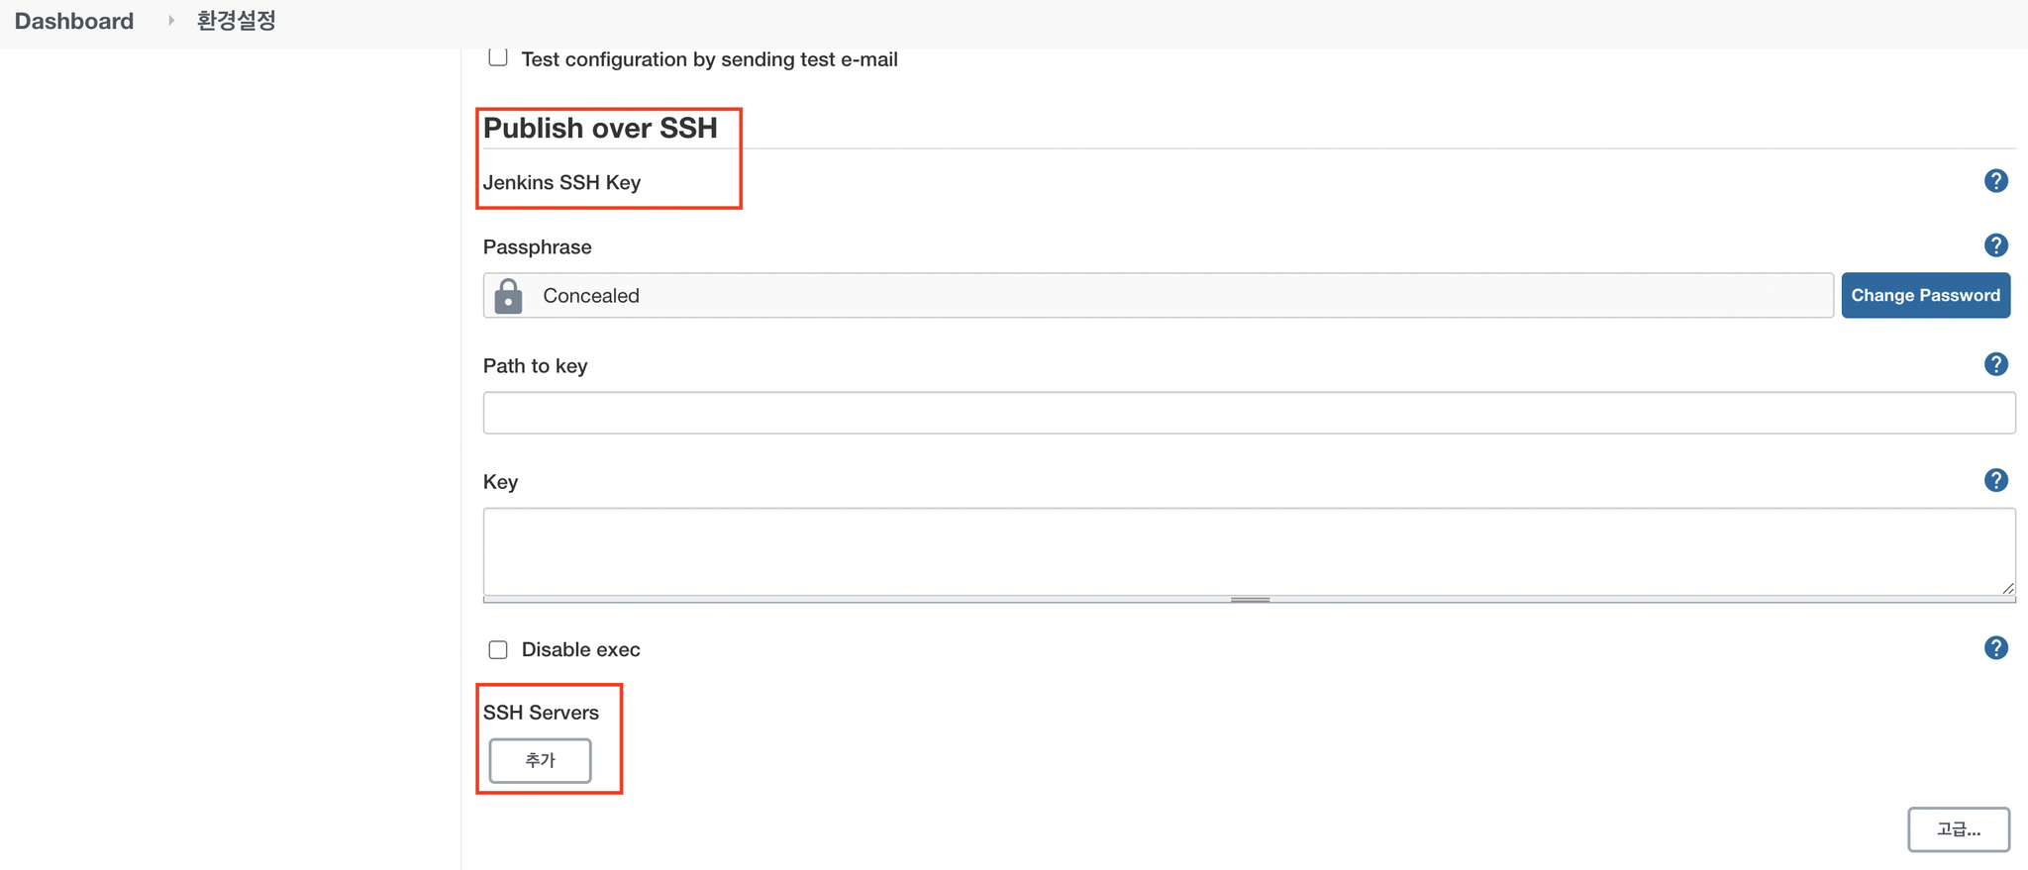
Task: Click the lock icon in Passphrase field
Action: [x=508, y=295]
